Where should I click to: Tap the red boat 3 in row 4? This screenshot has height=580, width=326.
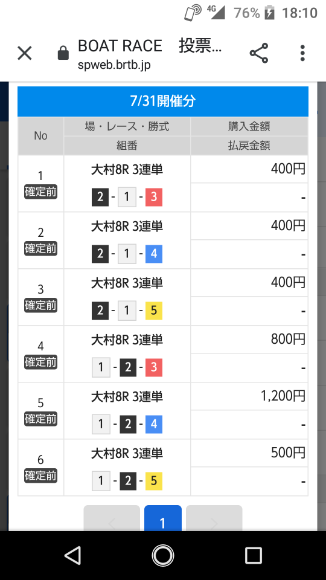154,367
